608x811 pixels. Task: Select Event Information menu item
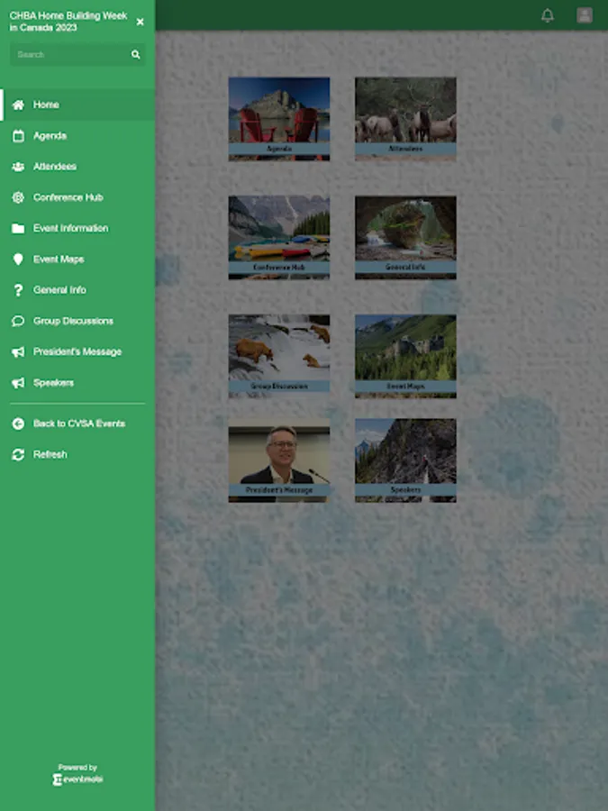coord(77,229)
